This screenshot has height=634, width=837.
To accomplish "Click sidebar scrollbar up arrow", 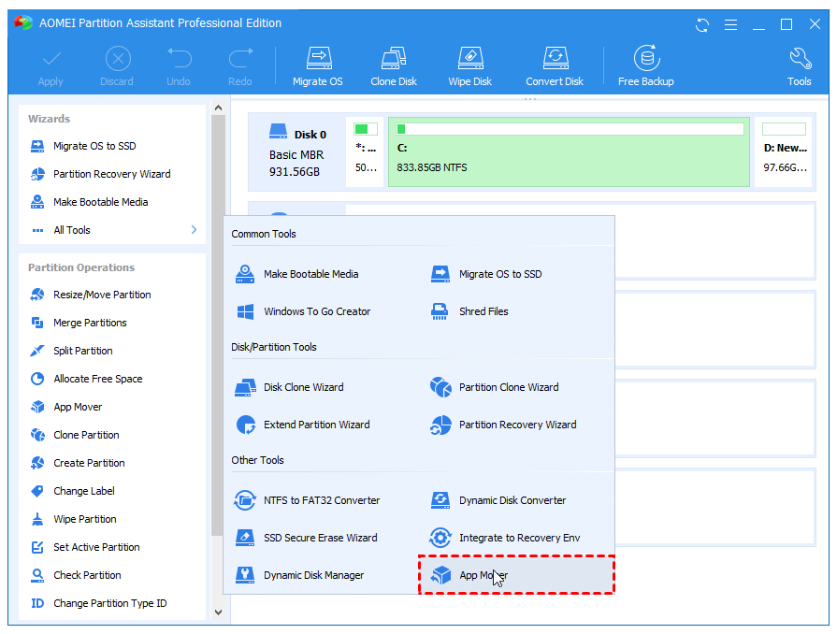I will click(218, 108).
